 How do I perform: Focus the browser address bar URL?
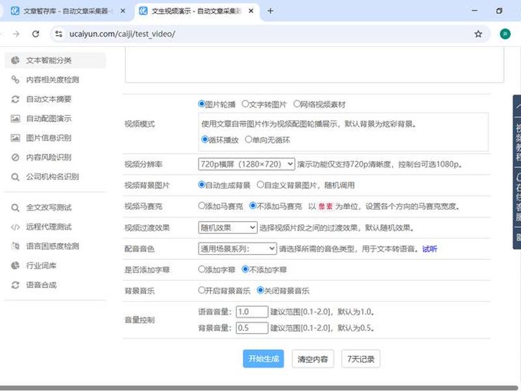point(122,34)
